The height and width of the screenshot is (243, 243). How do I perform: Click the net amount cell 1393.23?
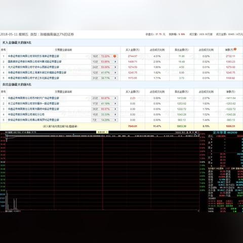(230, 62)
